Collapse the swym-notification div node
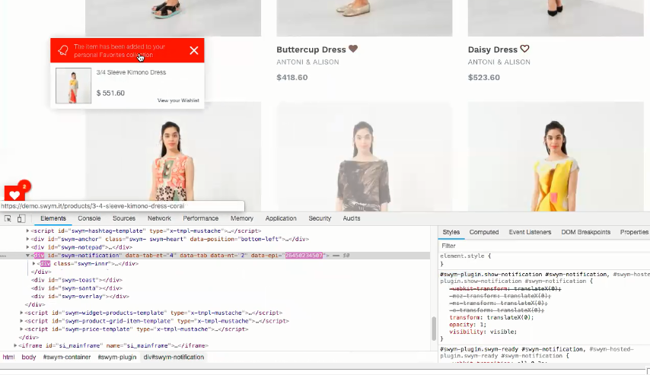650x375 pixels. click(x=27, y=256)
